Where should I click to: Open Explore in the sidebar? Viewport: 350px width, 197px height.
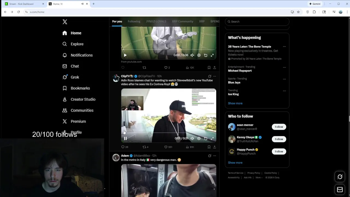pyautogui.click(x=73, y=44)
